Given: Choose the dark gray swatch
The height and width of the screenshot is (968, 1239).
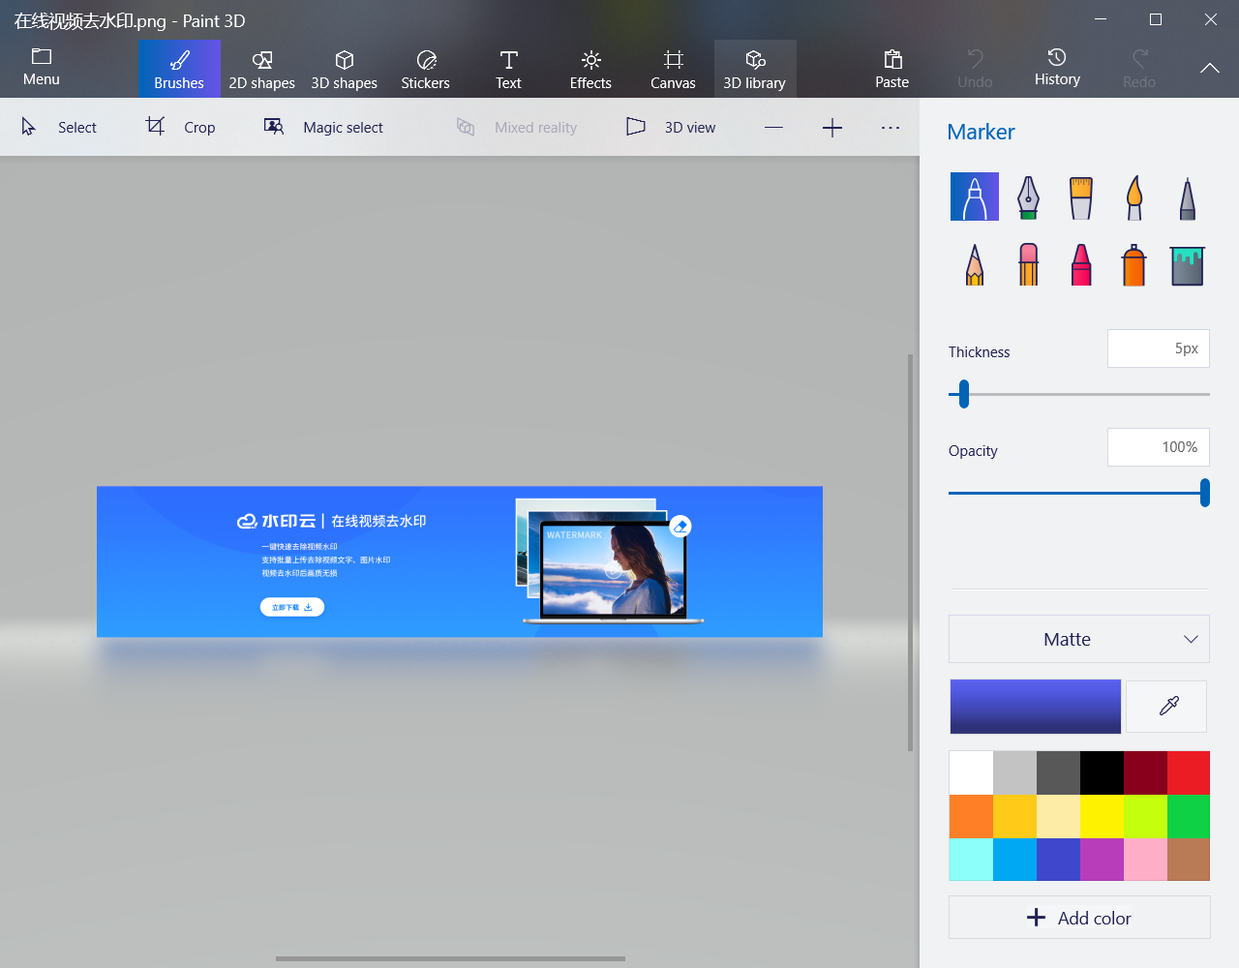Looking at the screenshot, I should click(1058, 772).
